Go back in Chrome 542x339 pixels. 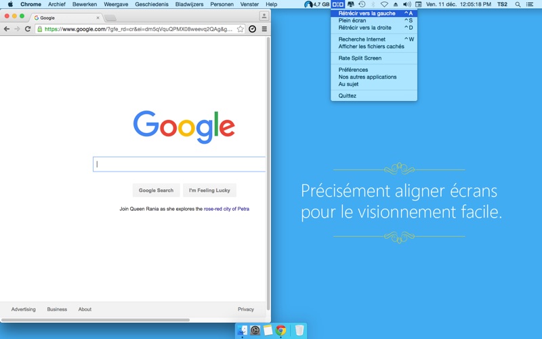pos(7,29)
